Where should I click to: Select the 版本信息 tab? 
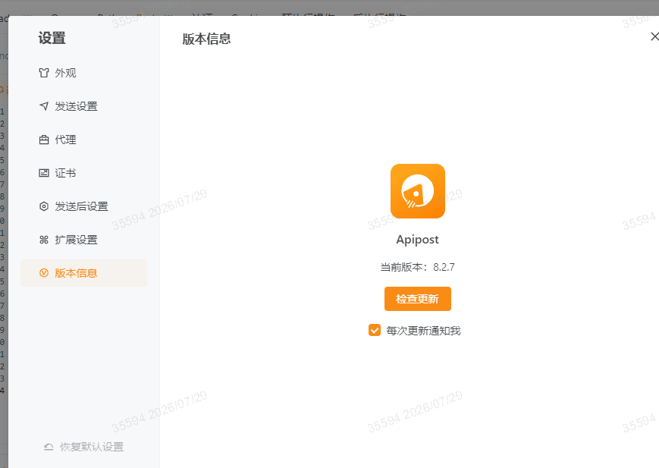click(x=83, y=273)
